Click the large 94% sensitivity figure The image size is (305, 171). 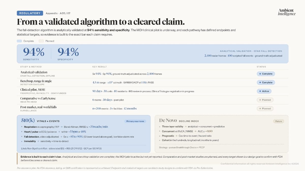pos(34,52)
